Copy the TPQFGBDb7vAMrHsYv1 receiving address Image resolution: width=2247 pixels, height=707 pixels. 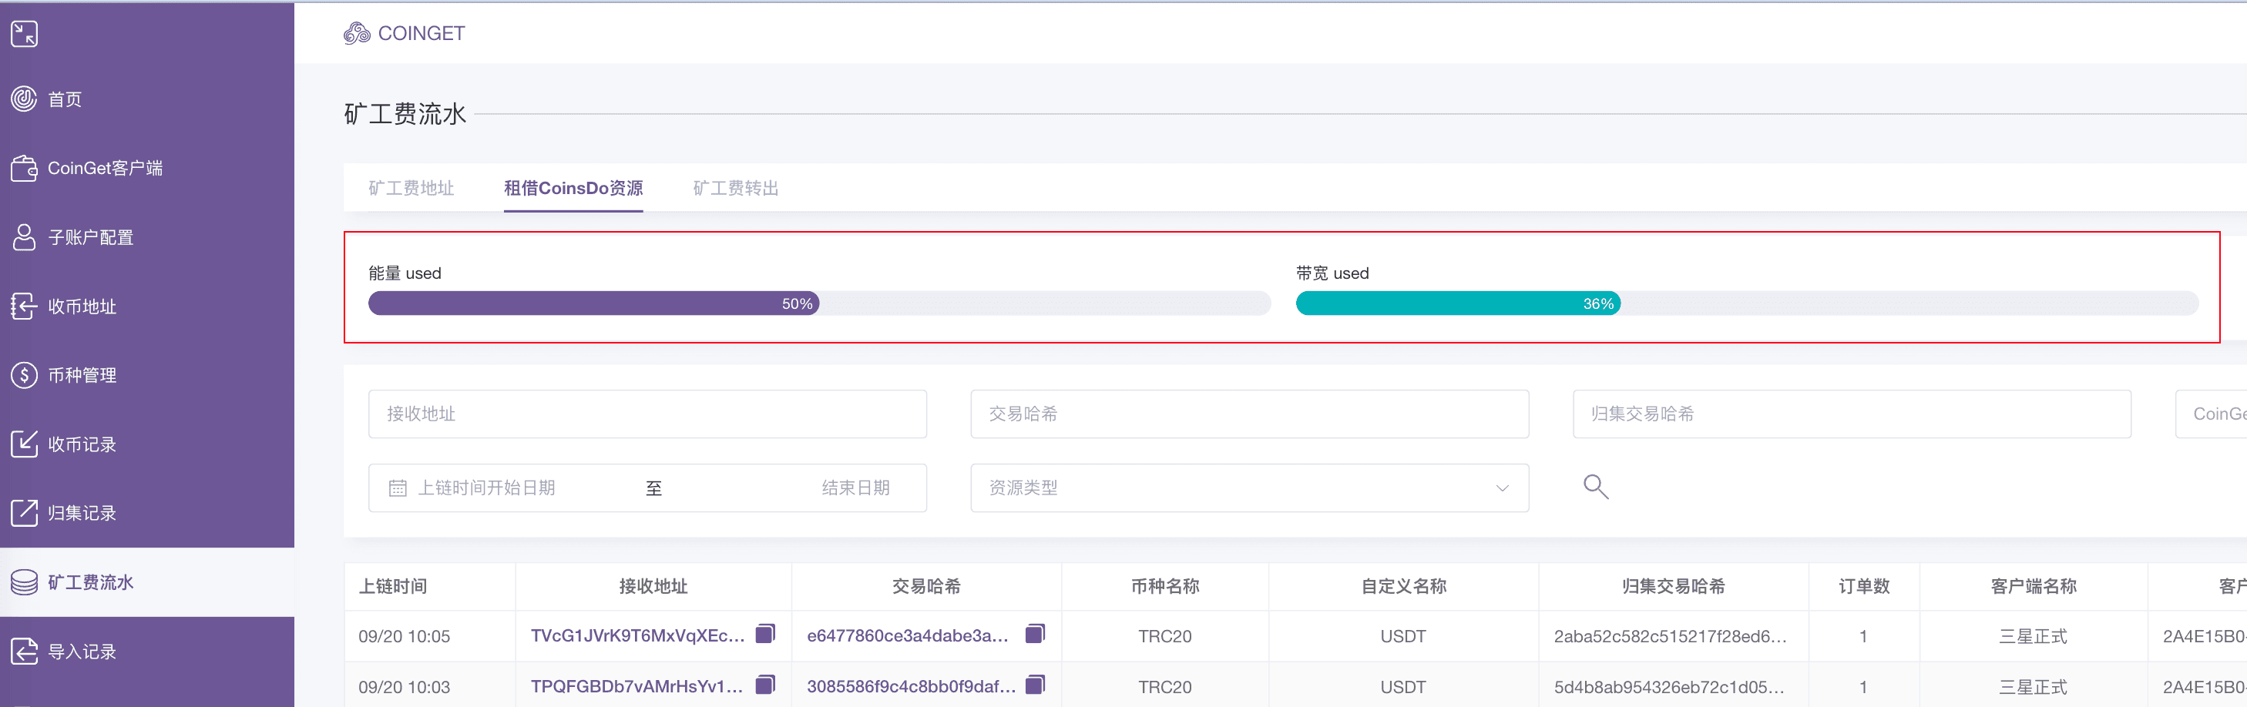tap(765, 685)
